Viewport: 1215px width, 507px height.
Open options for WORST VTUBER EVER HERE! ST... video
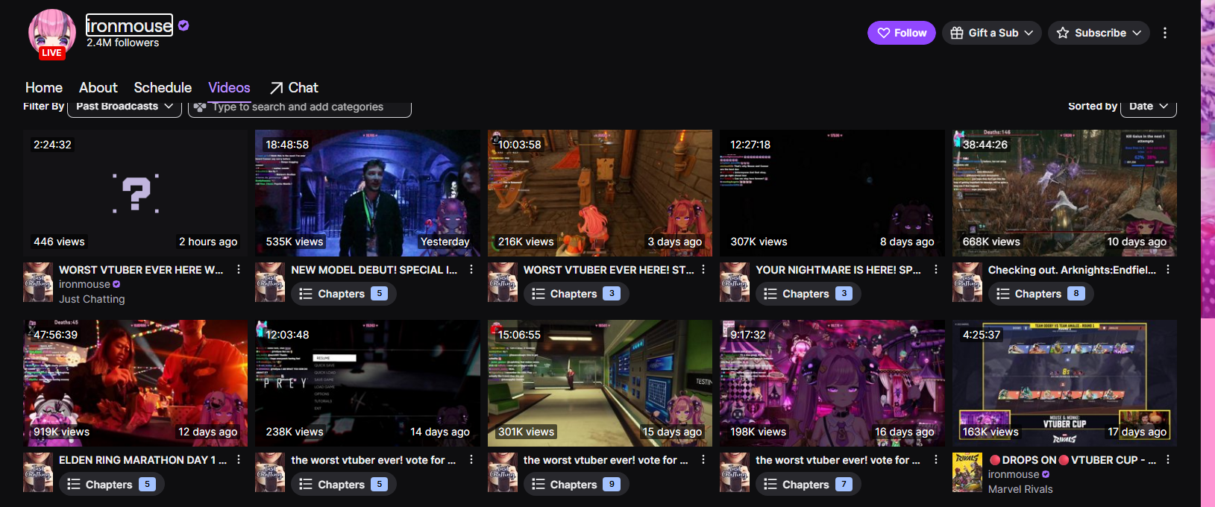pyautogui.click(x=703, y=270)
